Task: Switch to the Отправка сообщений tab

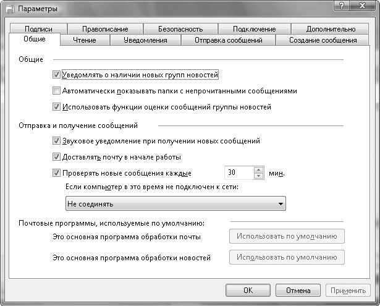Action: coord(228,40)
